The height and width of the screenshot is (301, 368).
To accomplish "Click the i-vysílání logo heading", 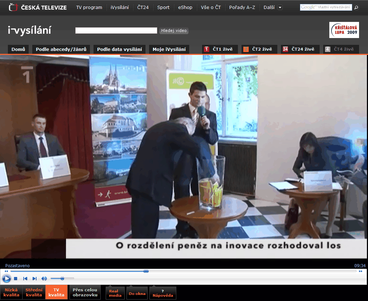I will (x=29, y=30).
